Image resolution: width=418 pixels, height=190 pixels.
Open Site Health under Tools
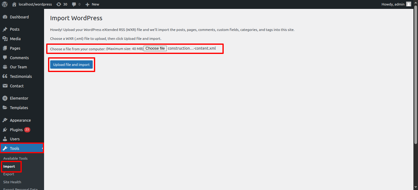[x=12, y=182]
